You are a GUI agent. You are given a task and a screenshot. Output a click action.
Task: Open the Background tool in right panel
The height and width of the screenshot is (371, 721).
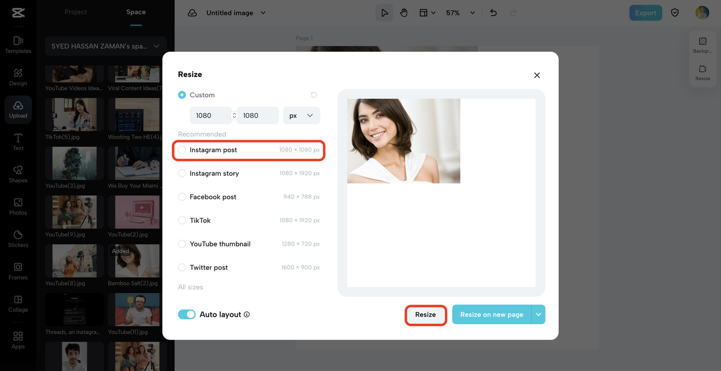coord(702,45)
